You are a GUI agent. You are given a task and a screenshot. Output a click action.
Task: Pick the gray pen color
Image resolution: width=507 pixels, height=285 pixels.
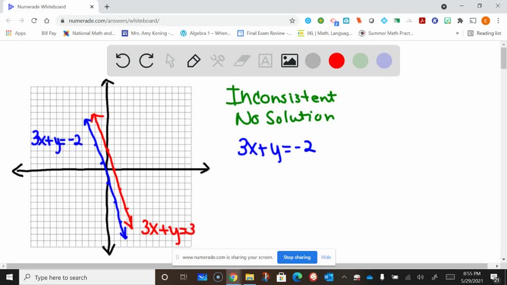[313, 61]
